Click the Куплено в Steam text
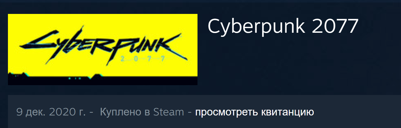This screenshot has height=128, width=401. [x=142, y=112]
